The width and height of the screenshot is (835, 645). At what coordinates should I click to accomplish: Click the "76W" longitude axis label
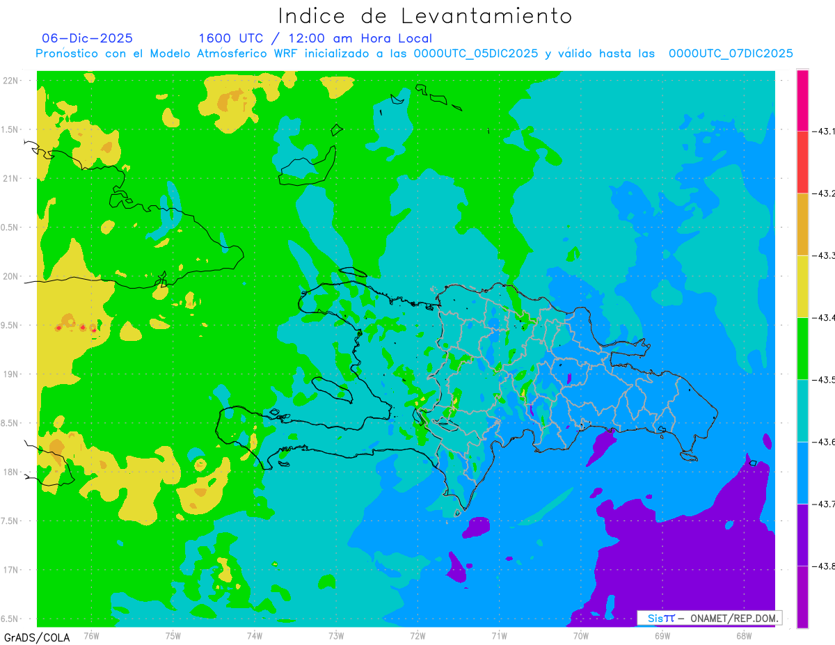pyautogui.click(x=91, y=635)
